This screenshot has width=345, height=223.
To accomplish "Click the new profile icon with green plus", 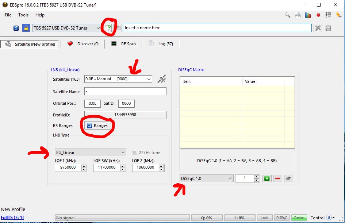I will 108,28.
